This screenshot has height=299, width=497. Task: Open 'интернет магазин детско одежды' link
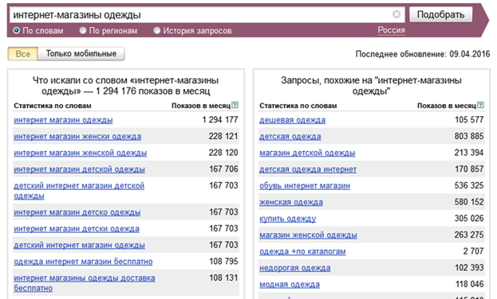pos(77,212)
